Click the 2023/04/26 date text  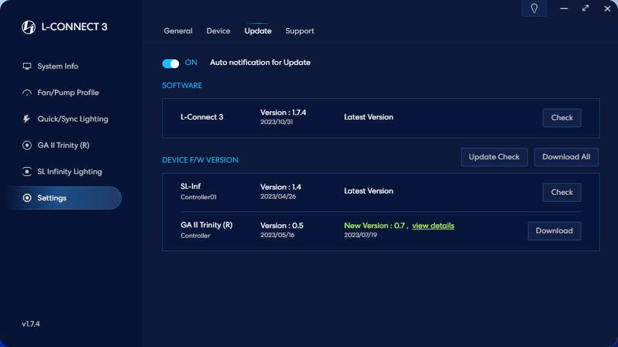click(278, 197)
